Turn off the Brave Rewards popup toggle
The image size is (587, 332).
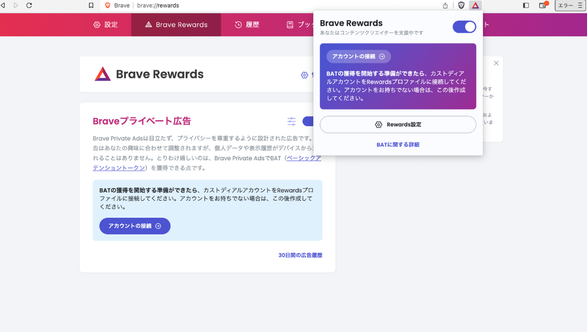(x=464, y=27)
